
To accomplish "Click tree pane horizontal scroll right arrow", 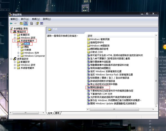I will click(x=43, y=113).
